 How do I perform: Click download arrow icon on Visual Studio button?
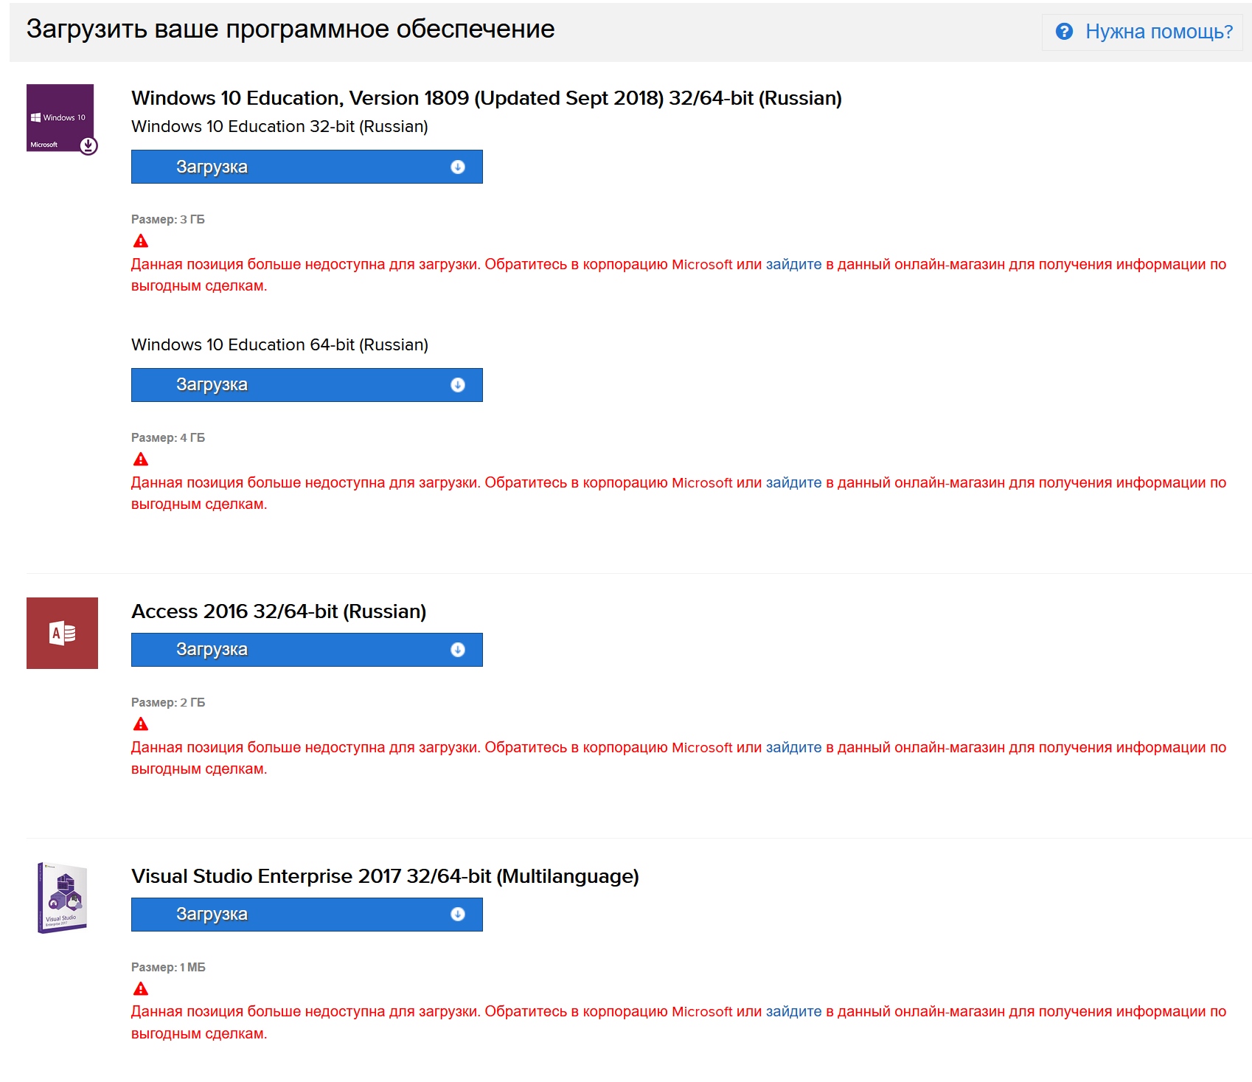coord(458,915)
